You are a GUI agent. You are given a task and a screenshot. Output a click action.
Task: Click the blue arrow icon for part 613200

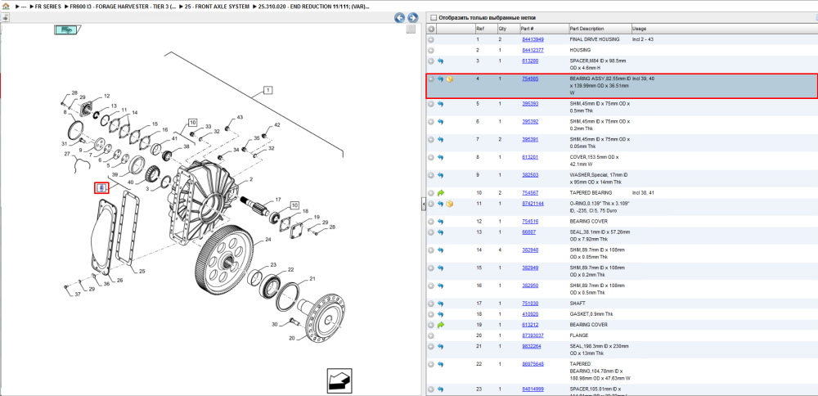coord(440,61)
